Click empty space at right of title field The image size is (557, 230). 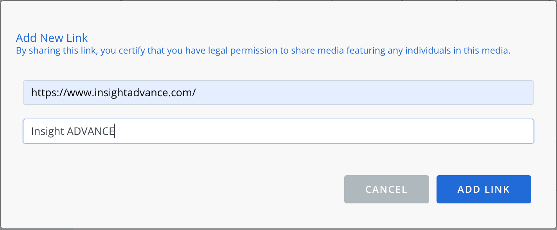pos(325,131)
